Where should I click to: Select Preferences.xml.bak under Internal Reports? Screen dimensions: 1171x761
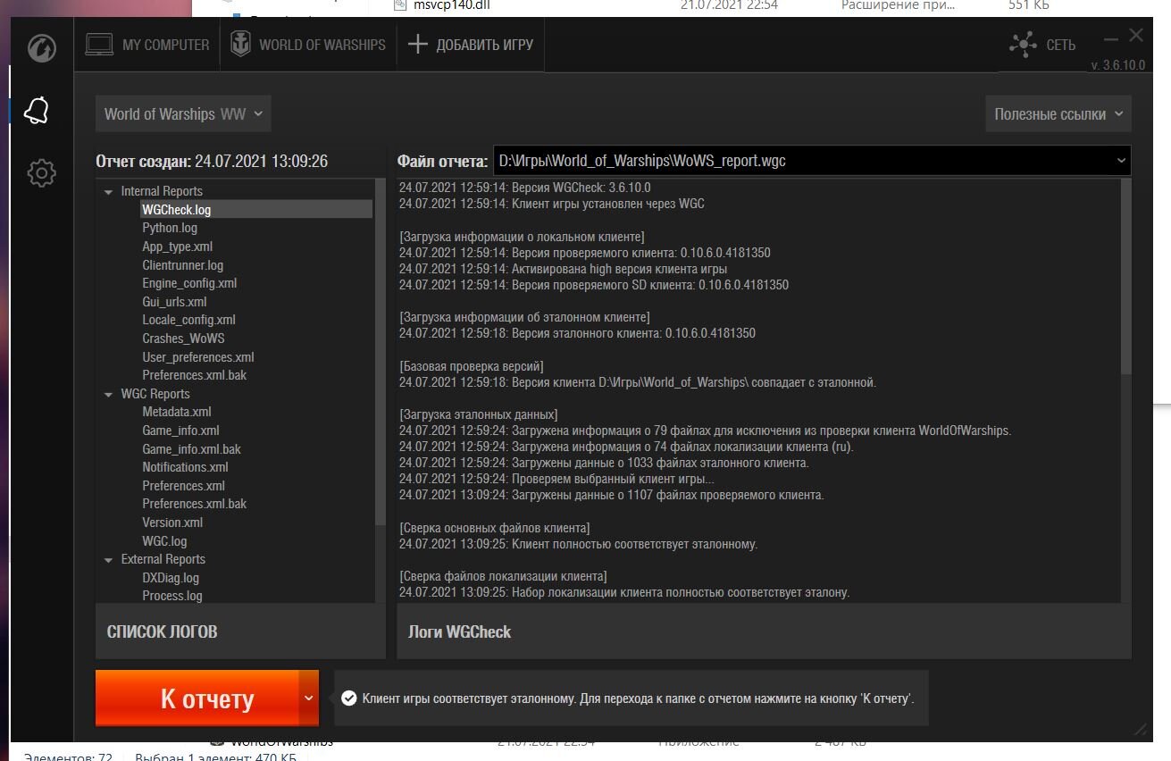(195, 375)
